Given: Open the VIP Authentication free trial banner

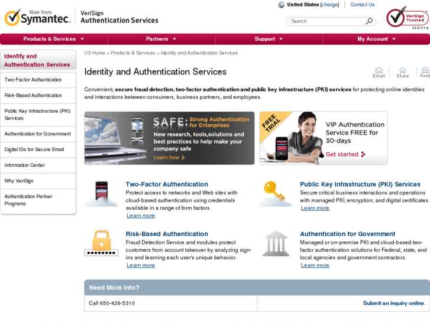Looking at the screenshot, I should point(324,138).
